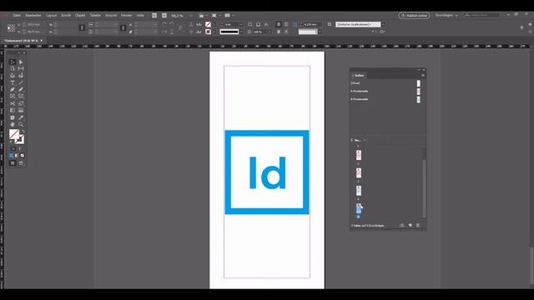
Task: Select the Scissors tool
Action: 13,103
